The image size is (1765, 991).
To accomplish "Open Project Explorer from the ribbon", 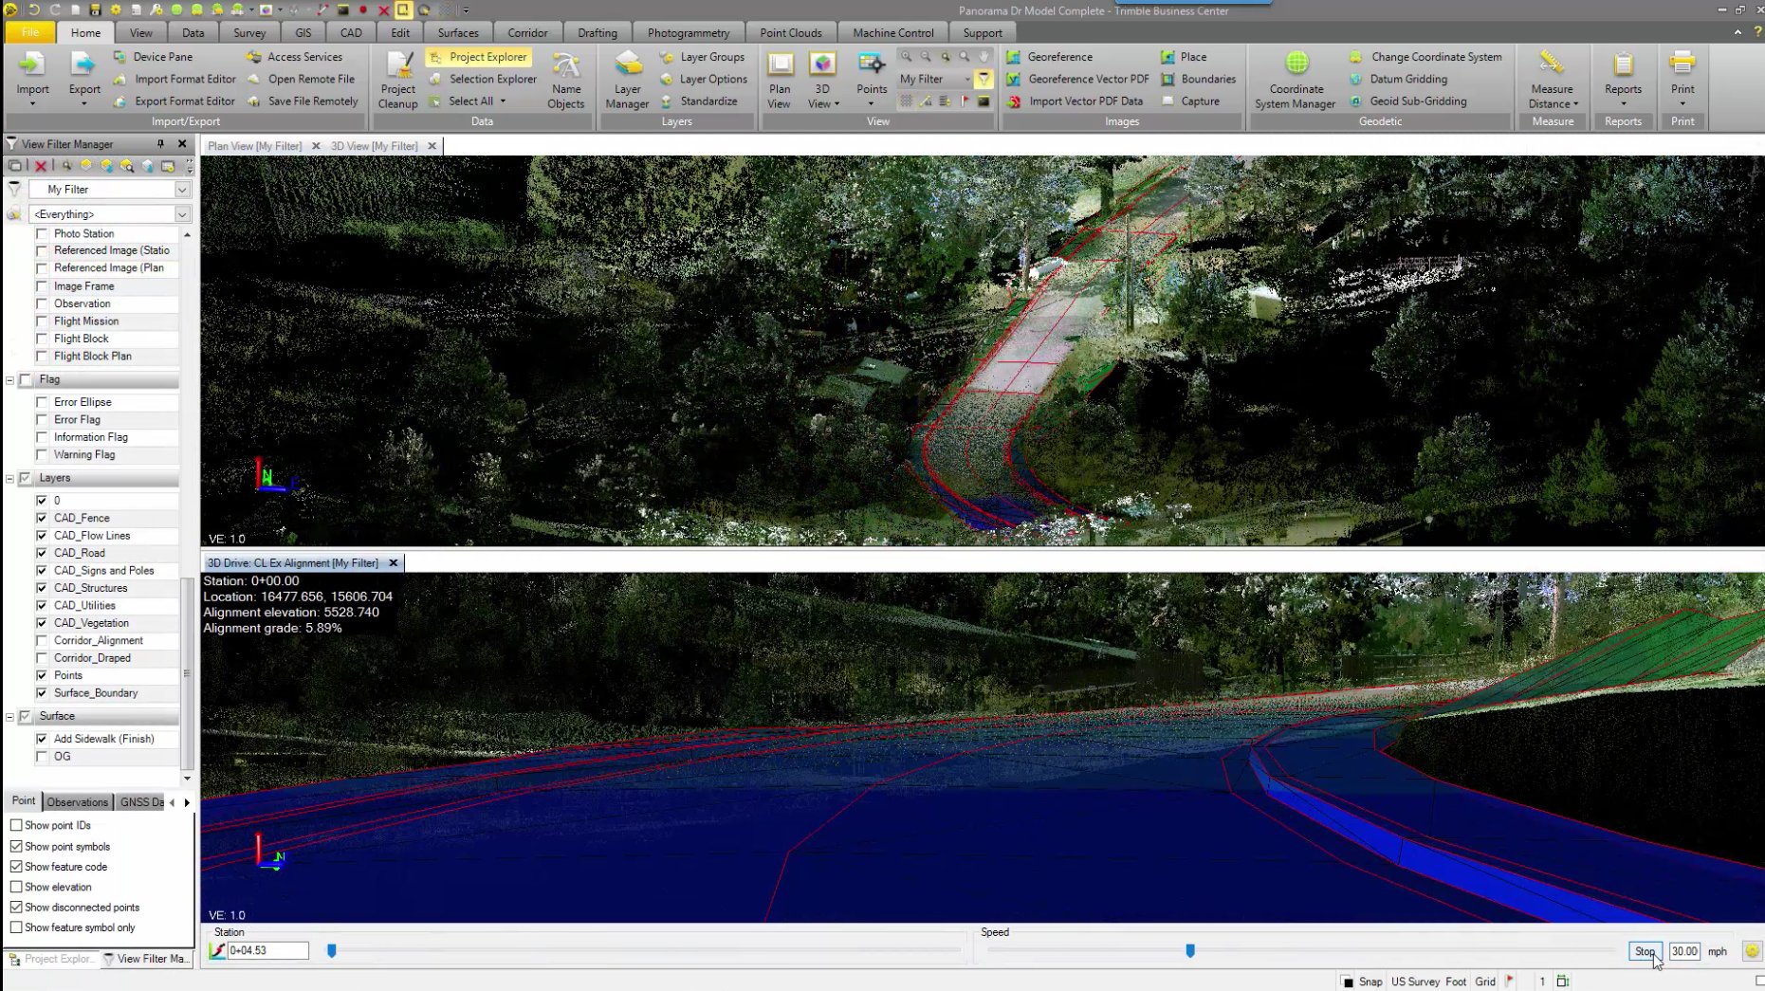I will tap(478, 57).
